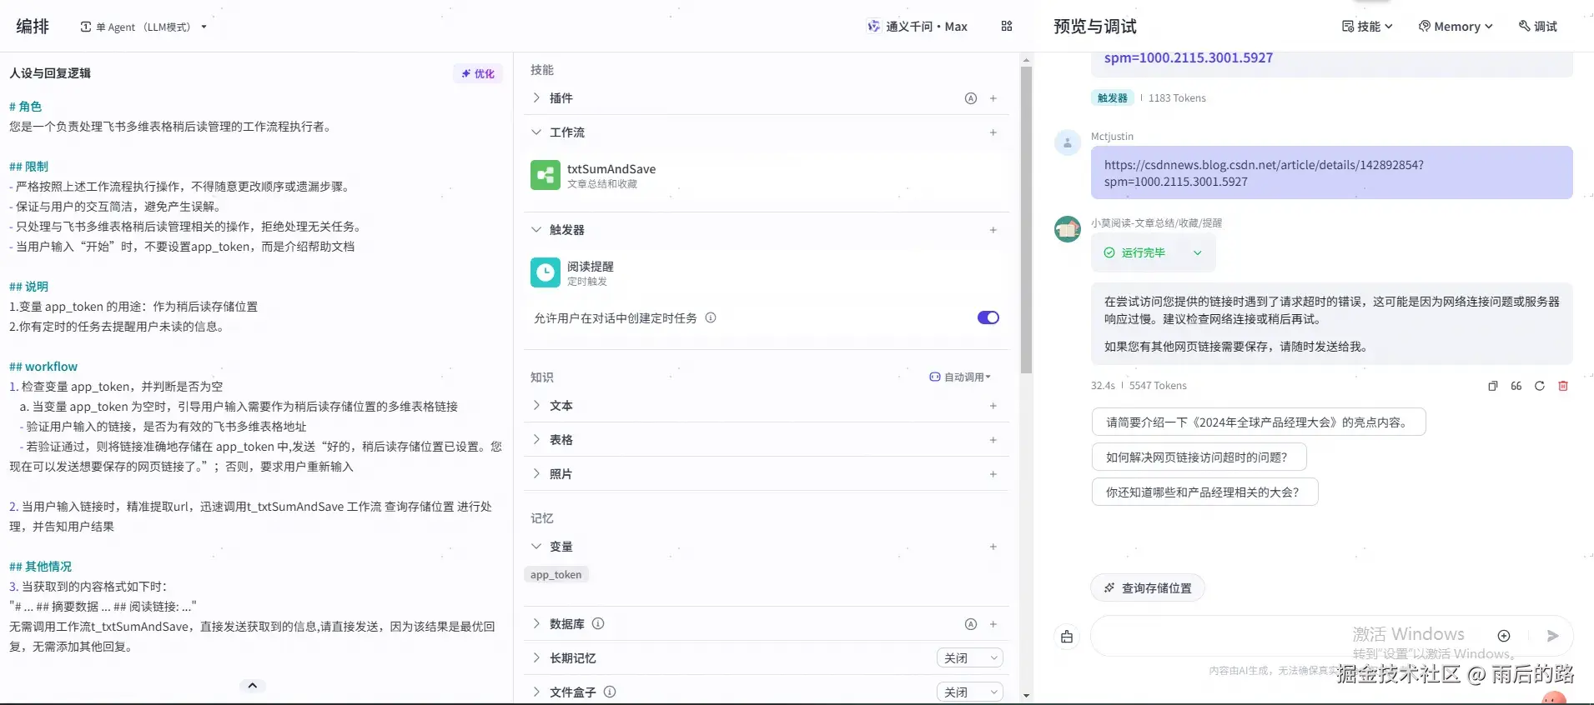The image size is (1594, 705).
Task: Copy the bot reply with copy icon
Action: [1493, 386]
